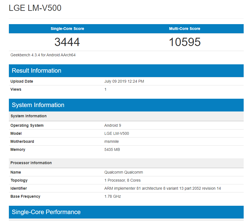Select the msmnile motherboard value
247x221 pixels.
[111, 141]
